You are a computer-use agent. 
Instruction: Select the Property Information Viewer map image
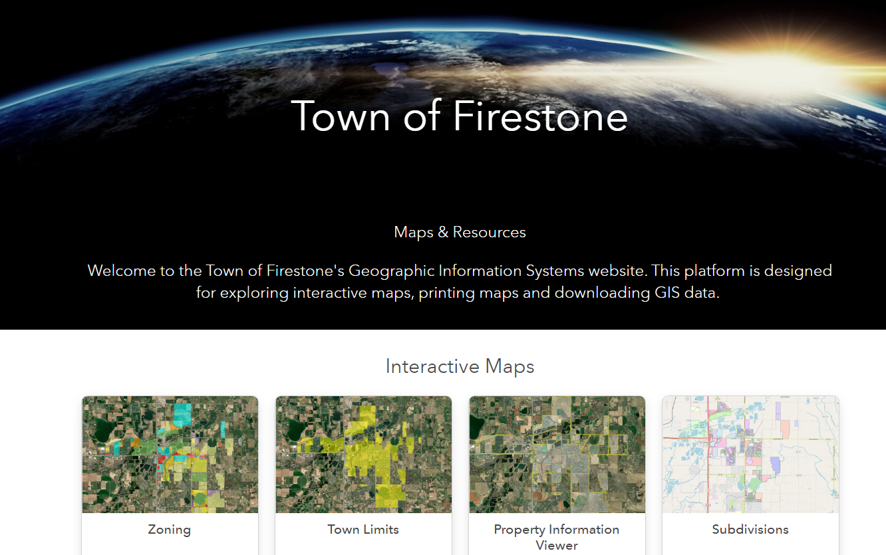pos(557,455)
